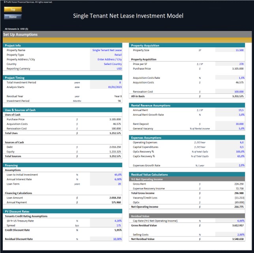
Task: Click the 10-Yr US Treasury Rate cell
Action: click(x=106, y=221)
